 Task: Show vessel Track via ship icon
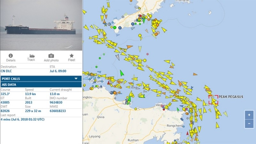pos(31,56)
